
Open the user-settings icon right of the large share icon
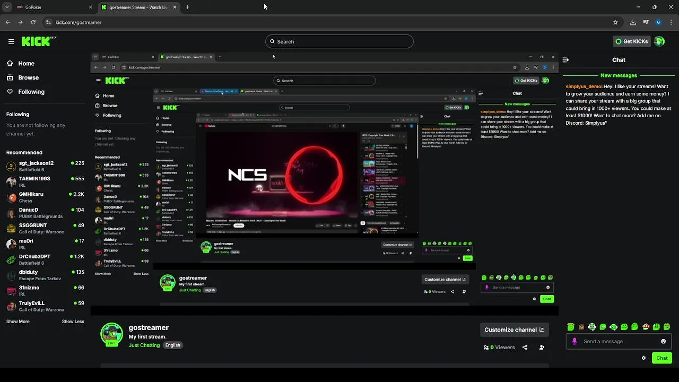pos(542,348)
